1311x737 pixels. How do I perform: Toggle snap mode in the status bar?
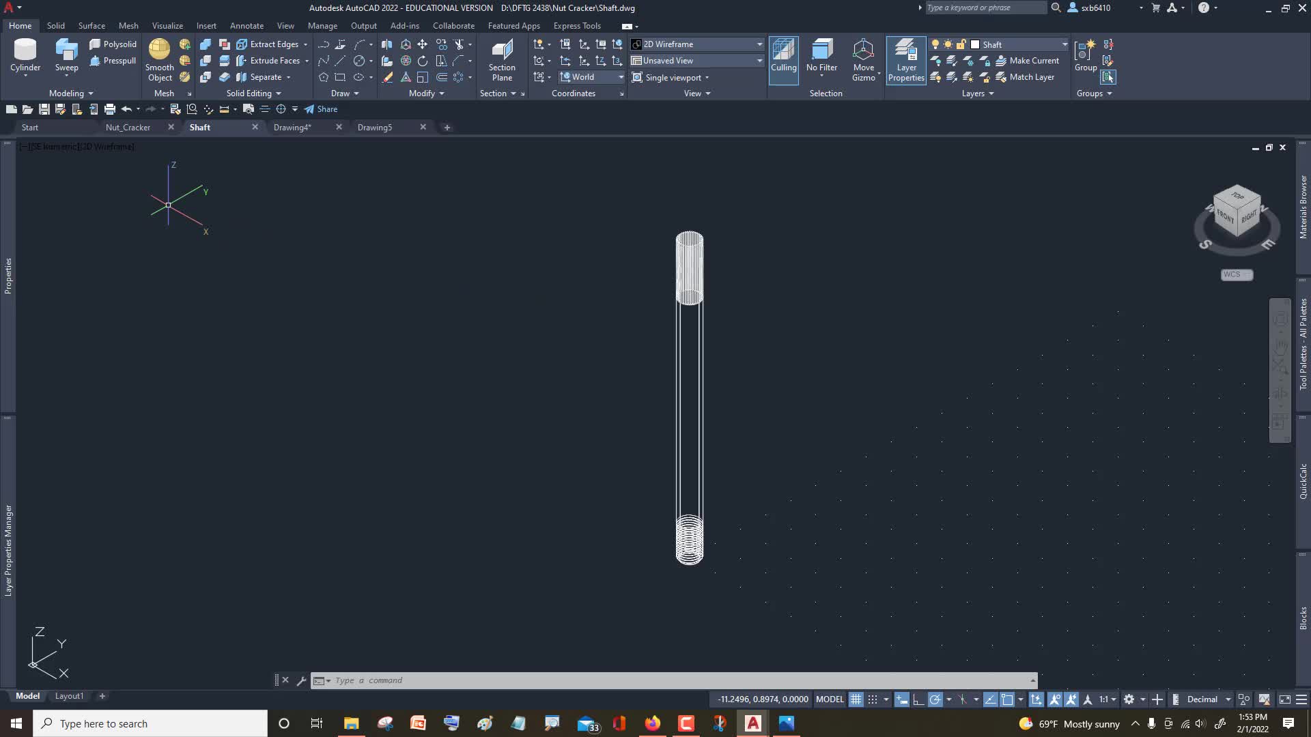tap(873, 699)
